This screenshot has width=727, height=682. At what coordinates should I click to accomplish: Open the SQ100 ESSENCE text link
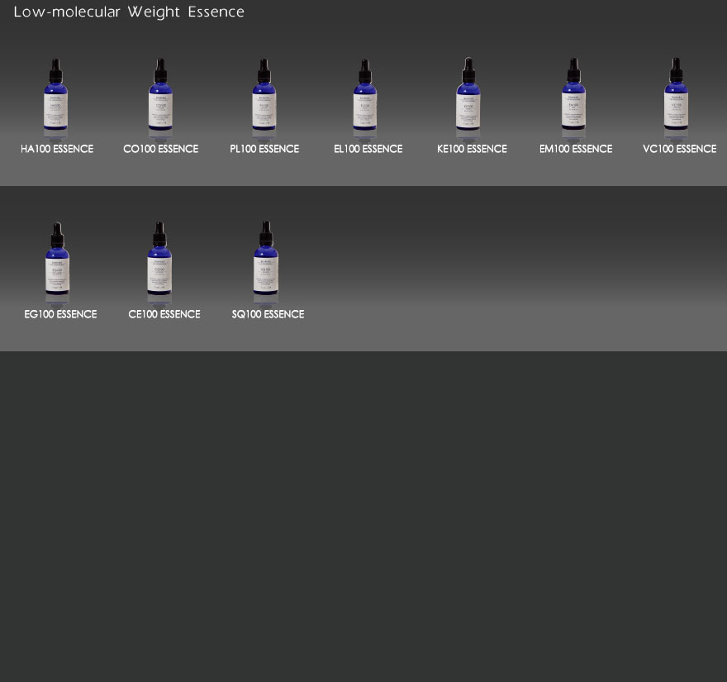pyautogui.click(x=268, y=315)
